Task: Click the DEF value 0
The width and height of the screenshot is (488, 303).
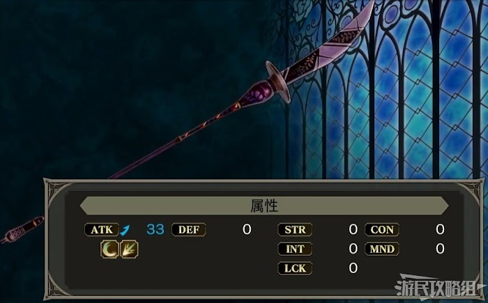Action: 247,230
